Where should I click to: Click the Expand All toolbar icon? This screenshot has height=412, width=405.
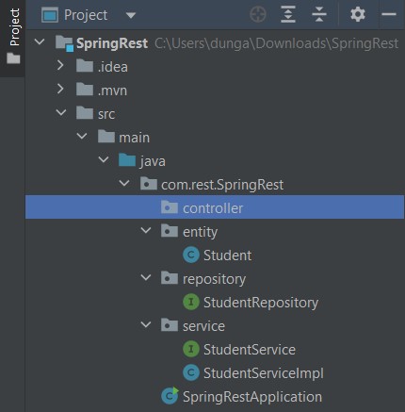[288, 14]
